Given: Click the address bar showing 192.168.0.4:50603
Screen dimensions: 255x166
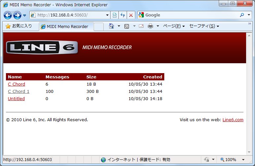Looking at the screenshot, I should (x=68, y=15).
